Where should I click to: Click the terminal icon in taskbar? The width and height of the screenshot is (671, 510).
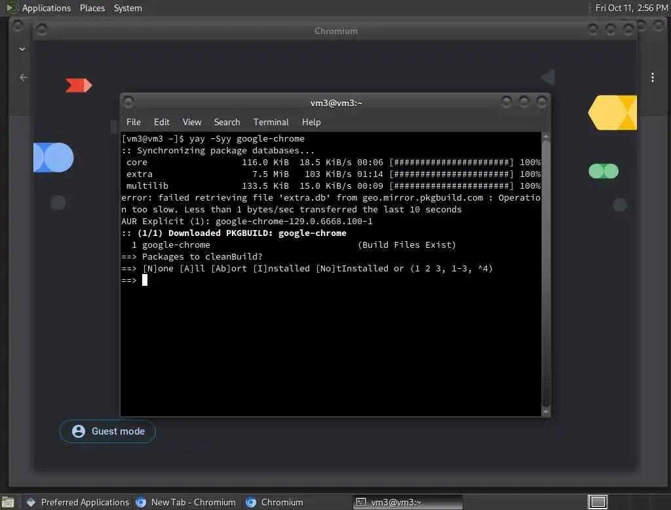[361, 502]
